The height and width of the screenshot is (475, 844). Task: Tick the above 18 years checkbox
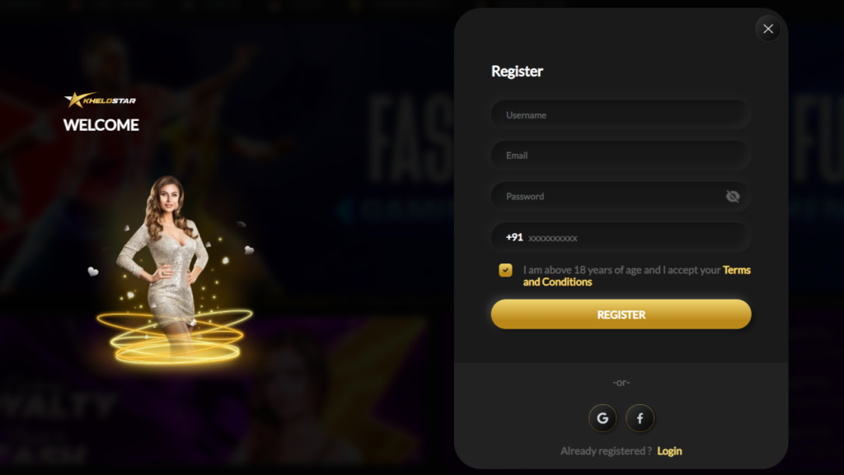pos(505,270)
